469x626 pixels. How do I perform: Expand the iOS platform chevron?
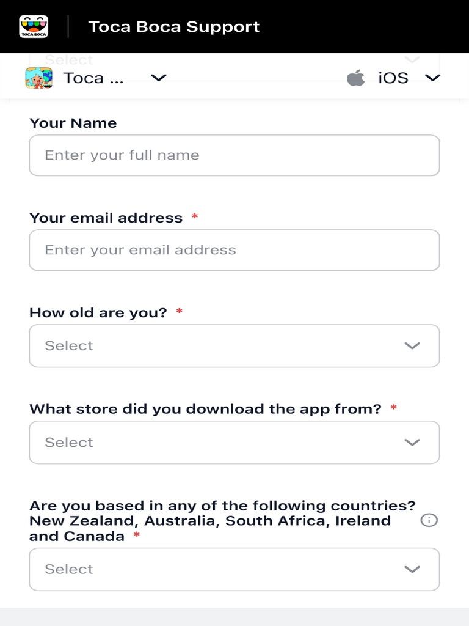(432, 78)
